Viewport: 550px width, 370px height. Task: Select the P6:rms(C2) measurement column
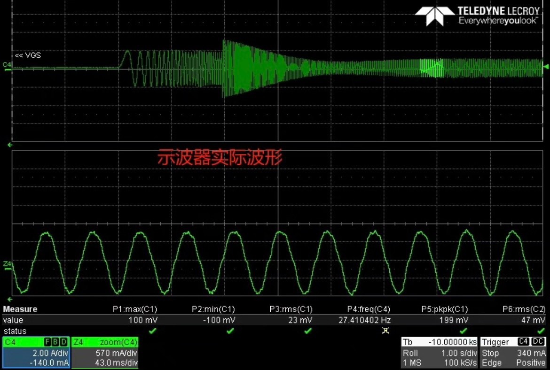[x=524, y=309]
